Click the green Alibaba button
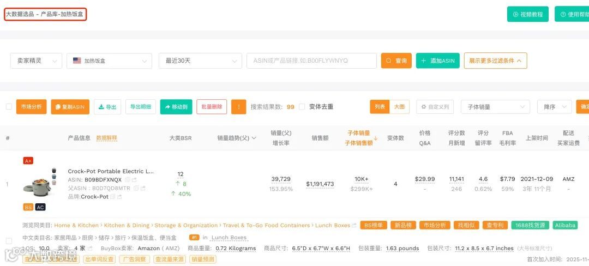Image resolution: width=589 pixels, height=266 pixels. pyautogui.click(x=566, y=226)
